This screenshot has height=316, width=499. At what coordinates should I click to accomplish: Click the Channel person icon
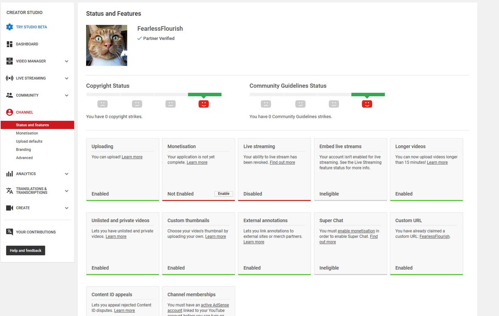point(10,112)
